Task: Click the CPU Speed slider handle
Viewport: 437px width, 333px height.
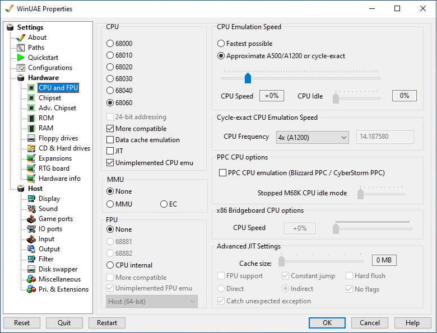Action: [x=248, y=78]
